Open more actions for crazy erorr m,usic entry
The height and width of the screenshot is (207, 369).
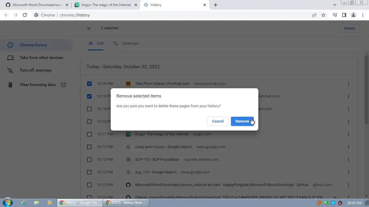tap(348, 147)
